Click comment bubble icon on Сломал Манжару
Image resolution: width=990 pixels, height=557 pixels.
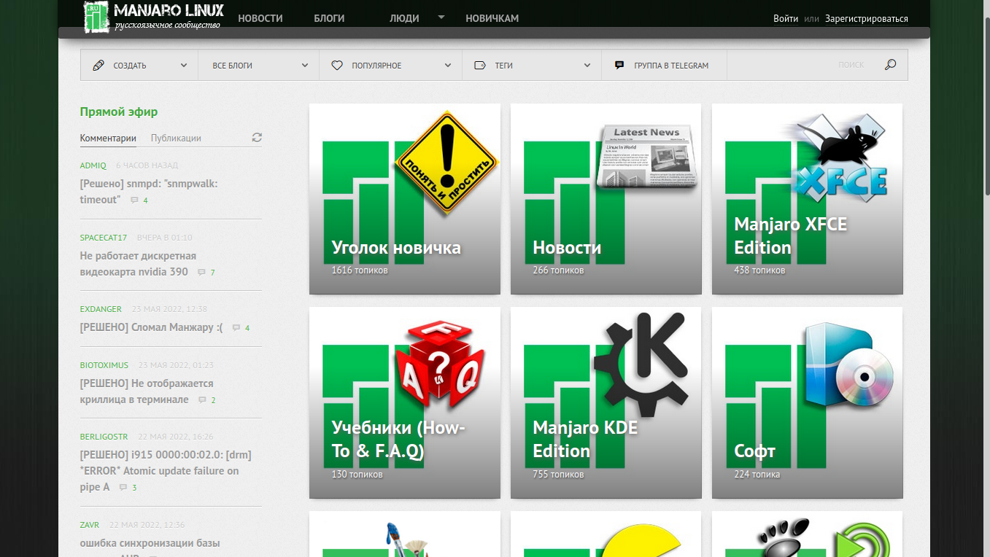[236, 328]
